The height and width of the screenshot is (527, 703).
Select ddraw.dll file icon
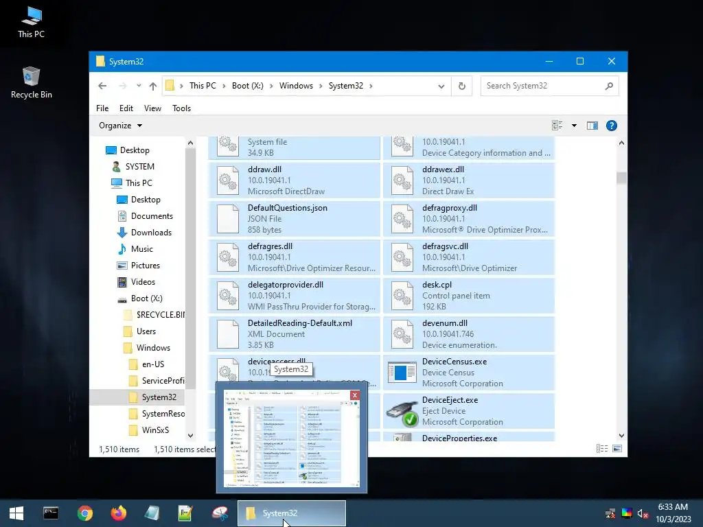pyautogui.click(x=228, y=180)
